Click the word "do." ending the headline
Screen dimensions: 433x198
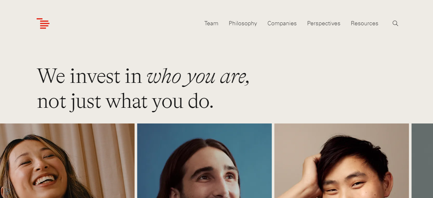tap(201, 101)
